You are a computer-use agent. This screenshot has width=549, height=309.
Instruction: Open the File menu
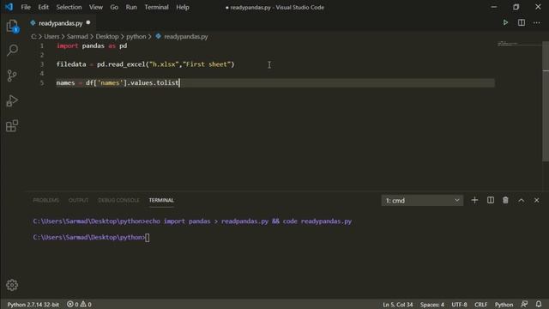click(x=26, y=7)
